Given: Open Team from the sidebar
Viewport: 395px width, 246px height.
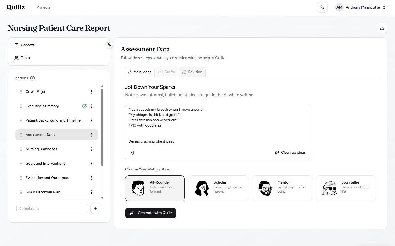Looking at the screenshot, I should pos(25,58).
